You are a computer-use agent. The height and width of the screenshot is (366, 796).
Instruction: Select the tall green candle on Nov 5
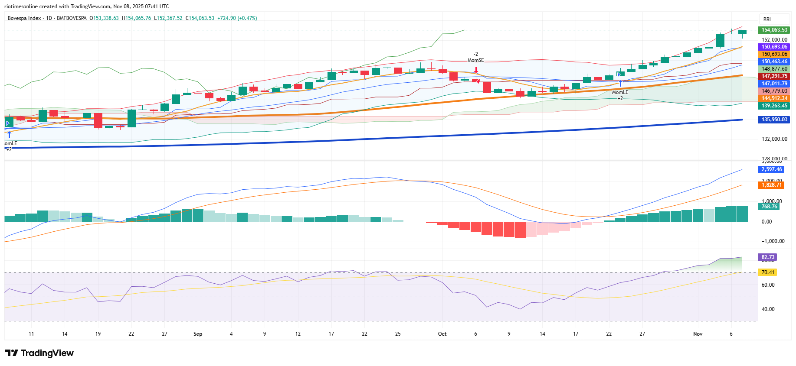pyautogui.click(x=720, y=40)
